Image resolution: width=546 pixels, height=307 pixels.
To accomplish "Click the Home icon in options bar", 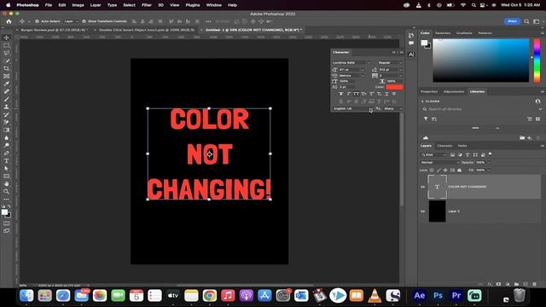I will pyautogui.click(x=9, y=21).
